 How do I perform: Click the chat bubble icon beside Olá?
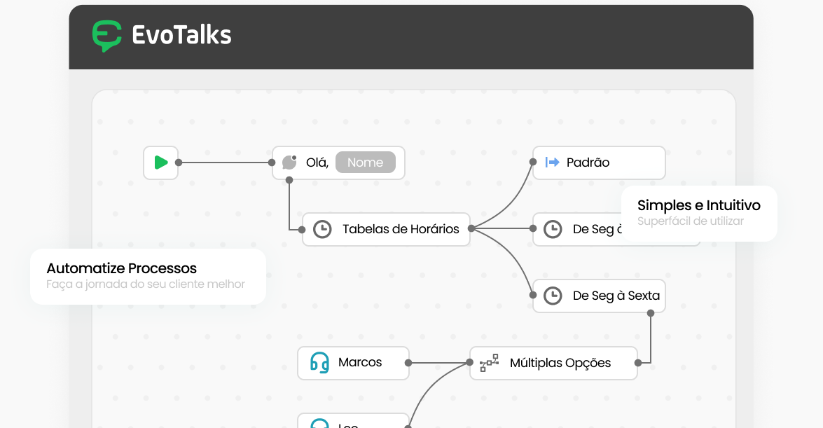[x=289, y=163]
